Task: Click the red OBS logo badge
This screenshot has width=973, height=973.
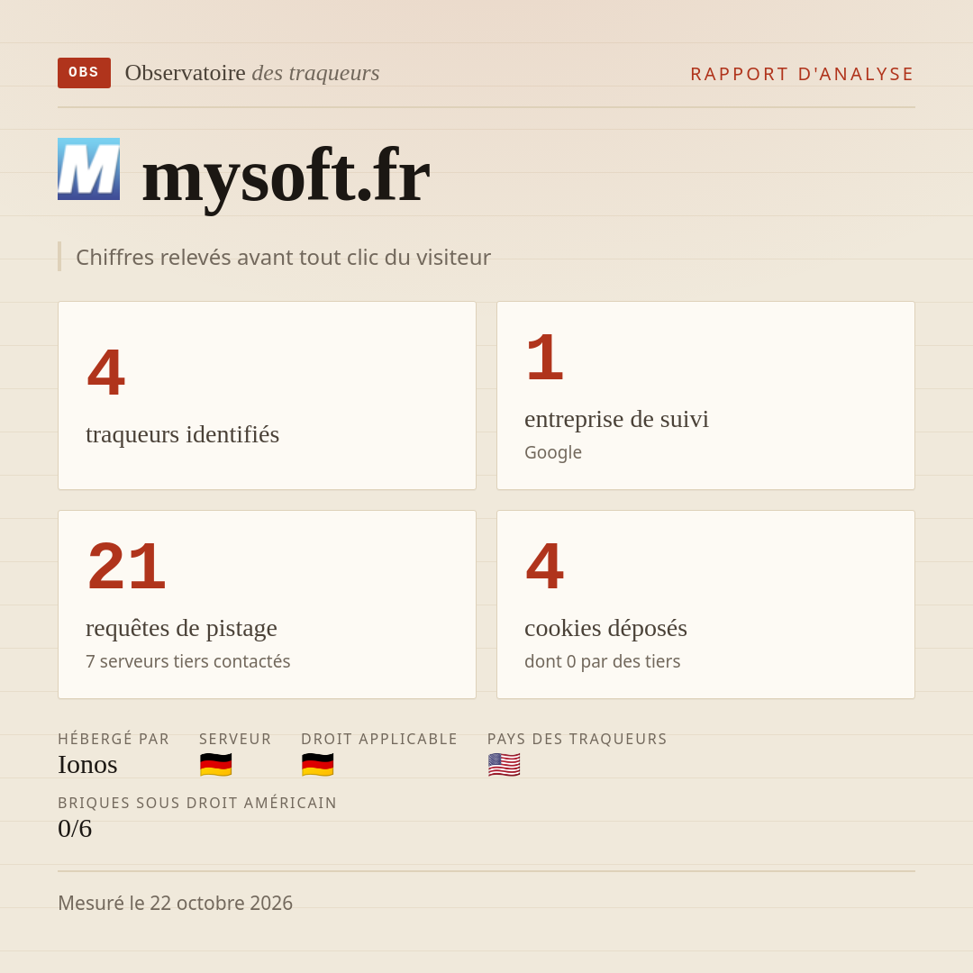Action: coord(85,73)
